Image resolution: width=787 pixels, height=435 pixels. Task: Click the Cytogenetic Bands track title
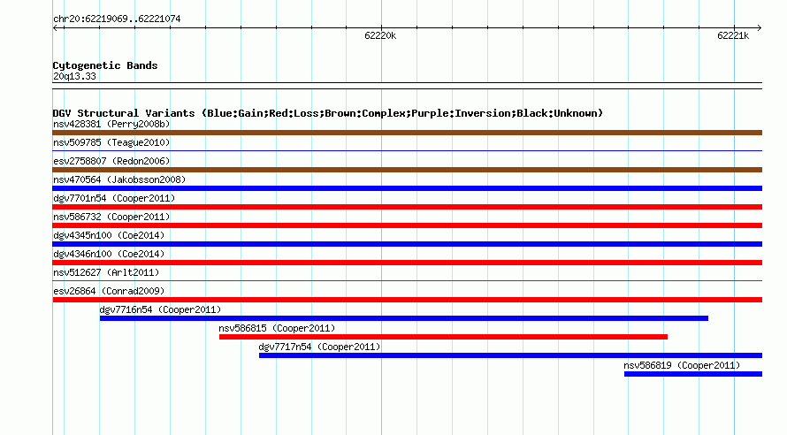[x=105, y=65]
